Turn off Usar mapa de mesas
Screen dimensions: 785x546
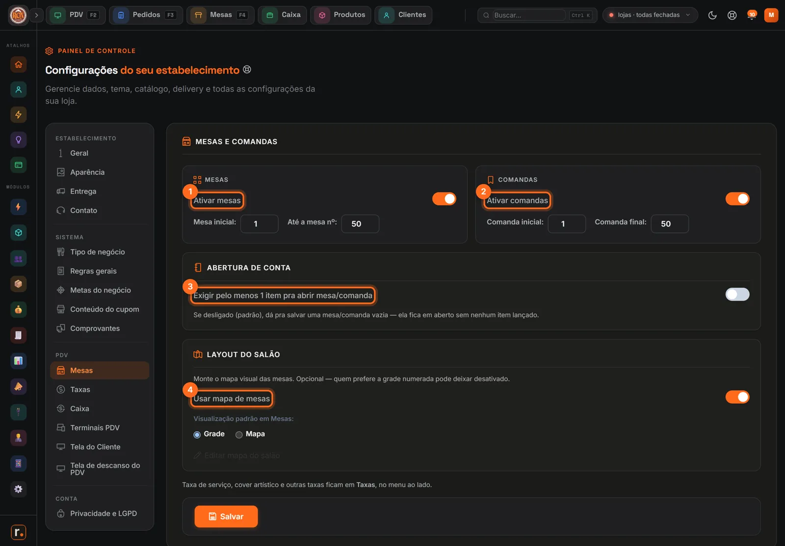737,397
